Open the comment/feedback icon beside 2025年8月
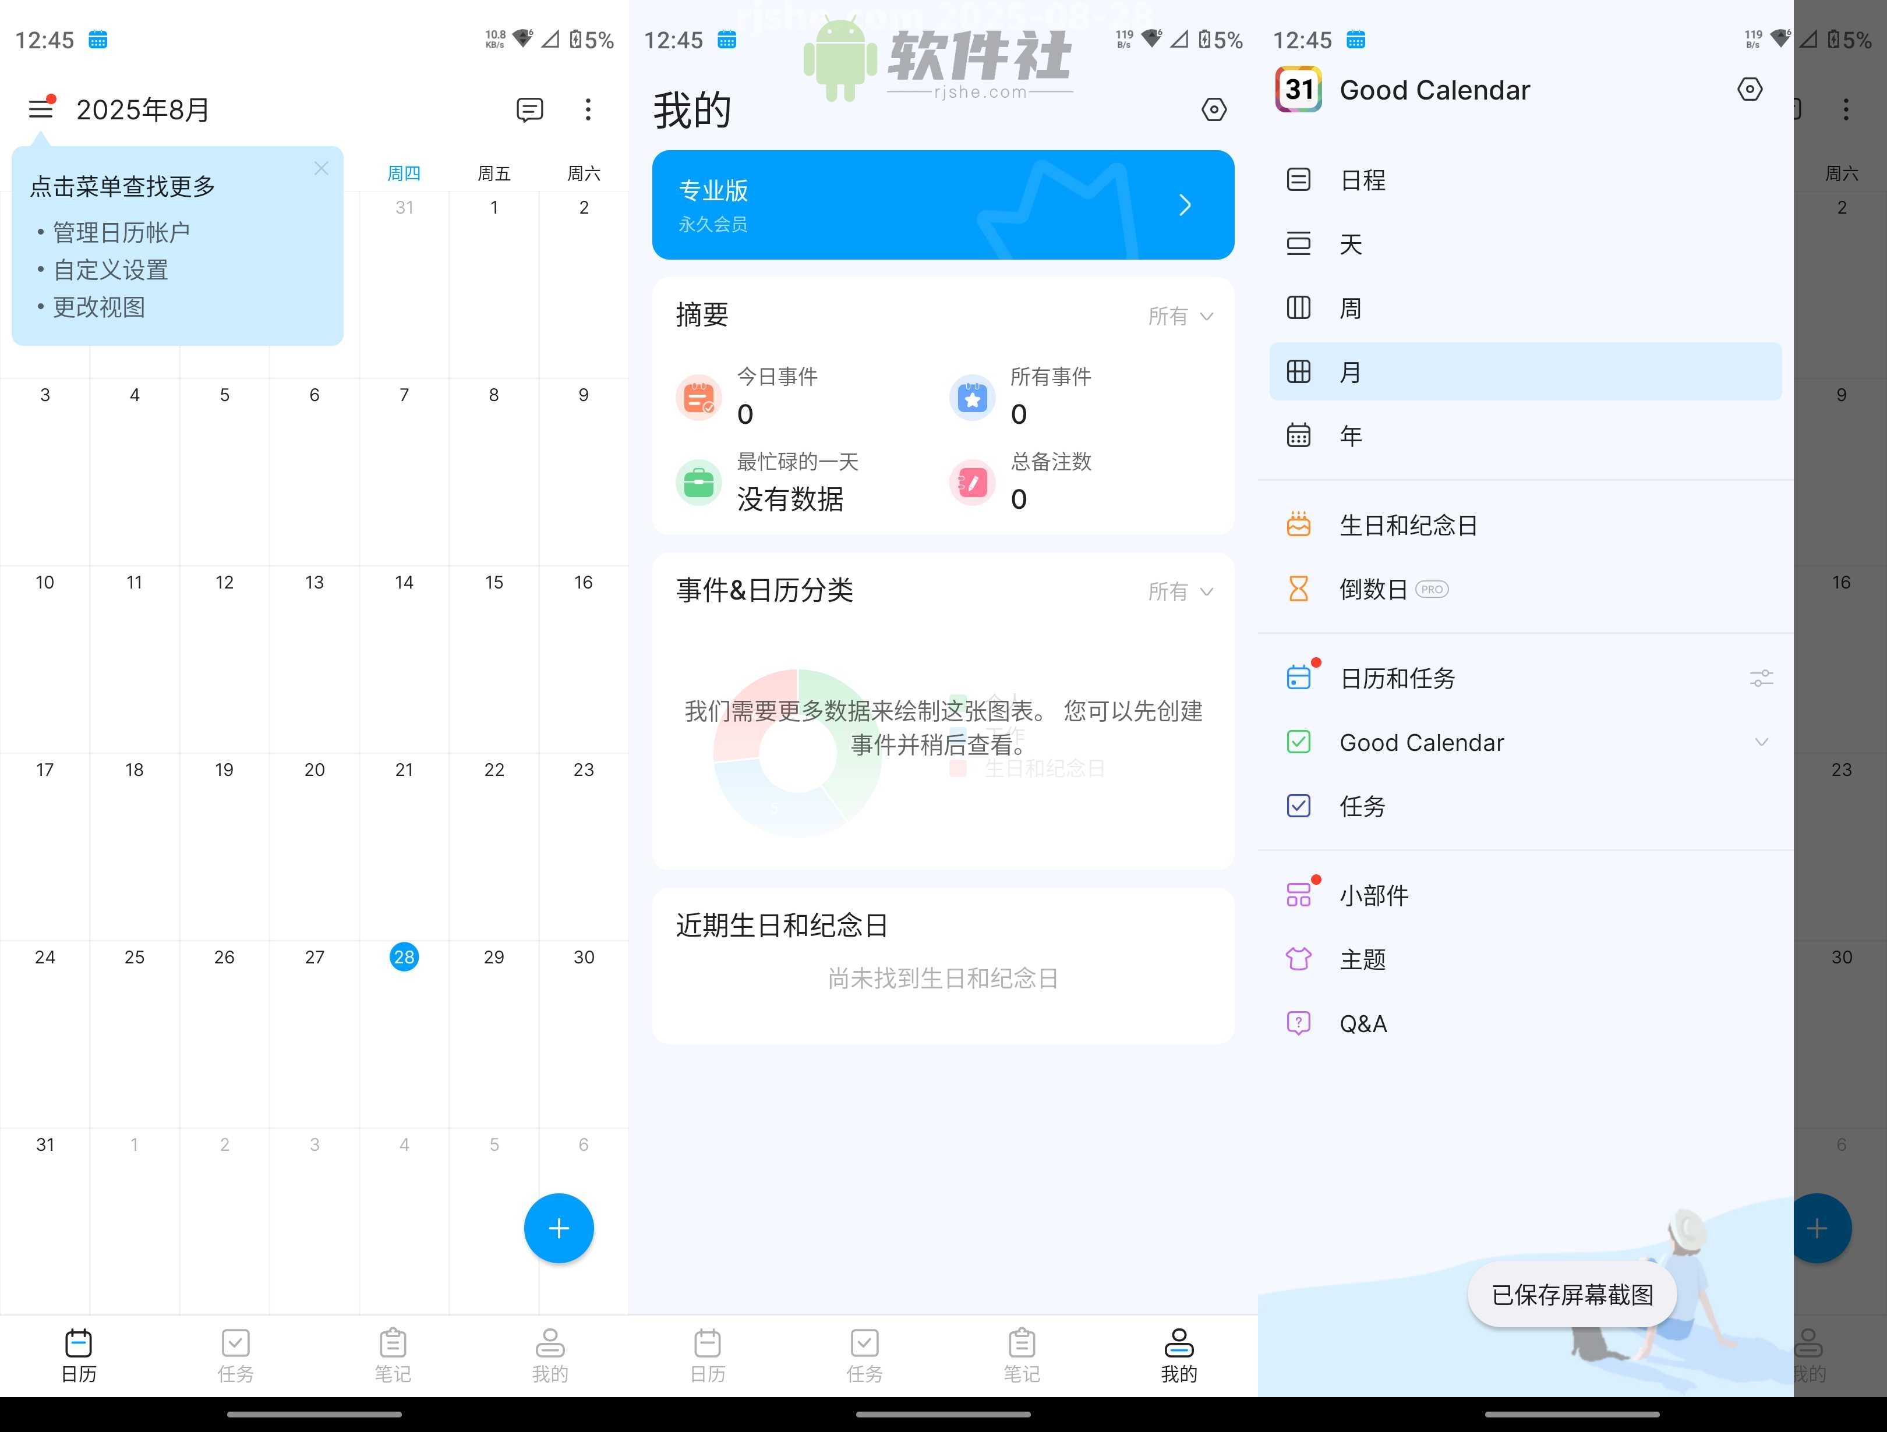This screenshot has height=1432, width=1887. (529, 109)
